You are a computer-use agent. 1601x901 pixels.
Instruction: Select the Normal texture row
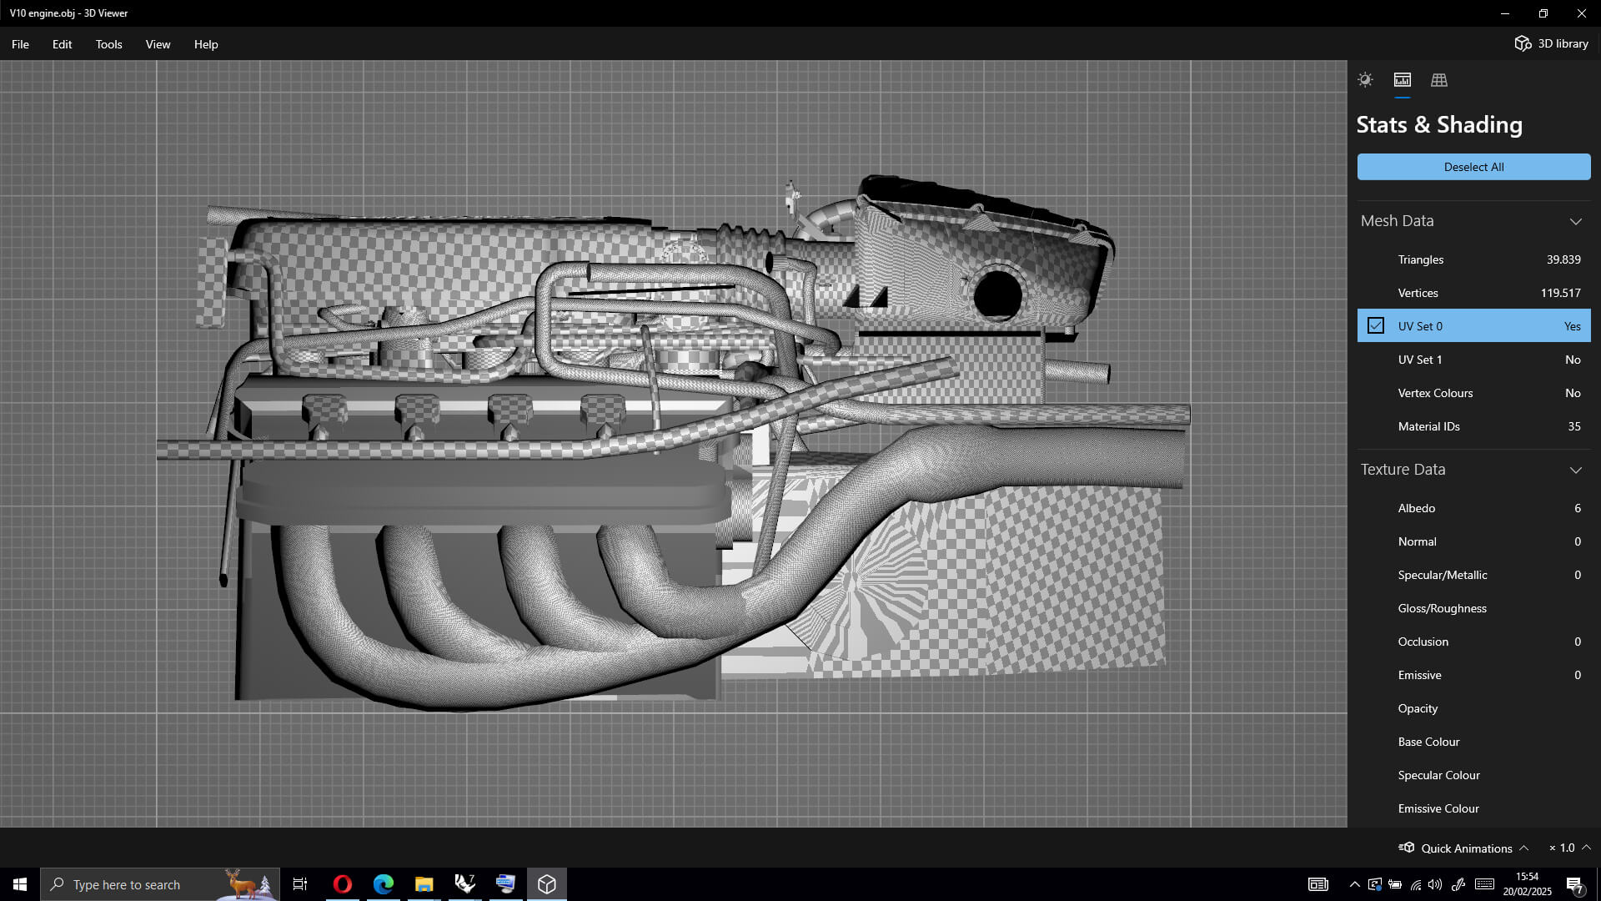[x=1473, y=541]
